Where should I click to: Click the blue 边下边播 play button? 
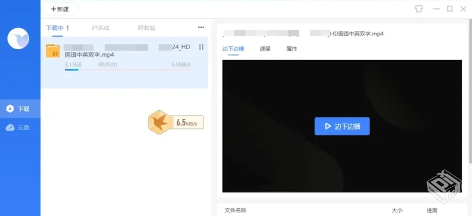342,126
